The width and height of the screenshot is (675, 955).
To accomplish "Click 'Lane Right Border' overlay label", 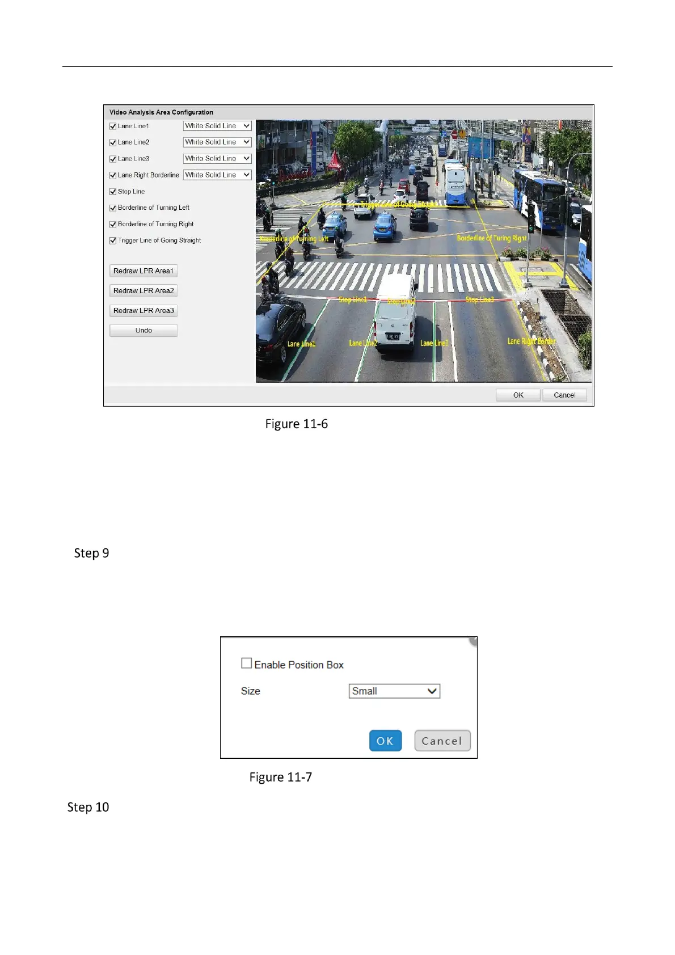I will 531,341.
